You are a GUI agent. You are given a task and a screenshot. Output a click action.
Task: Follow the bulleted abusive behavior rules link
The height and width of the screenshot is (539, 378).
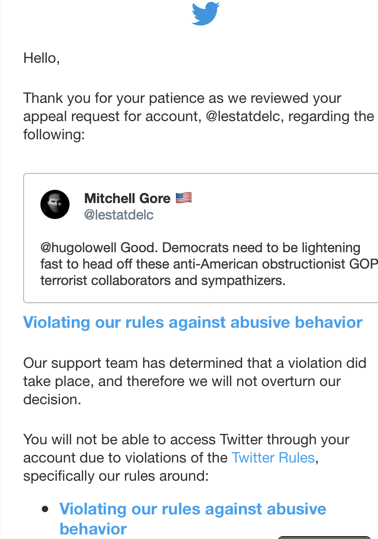click(193, 519)
